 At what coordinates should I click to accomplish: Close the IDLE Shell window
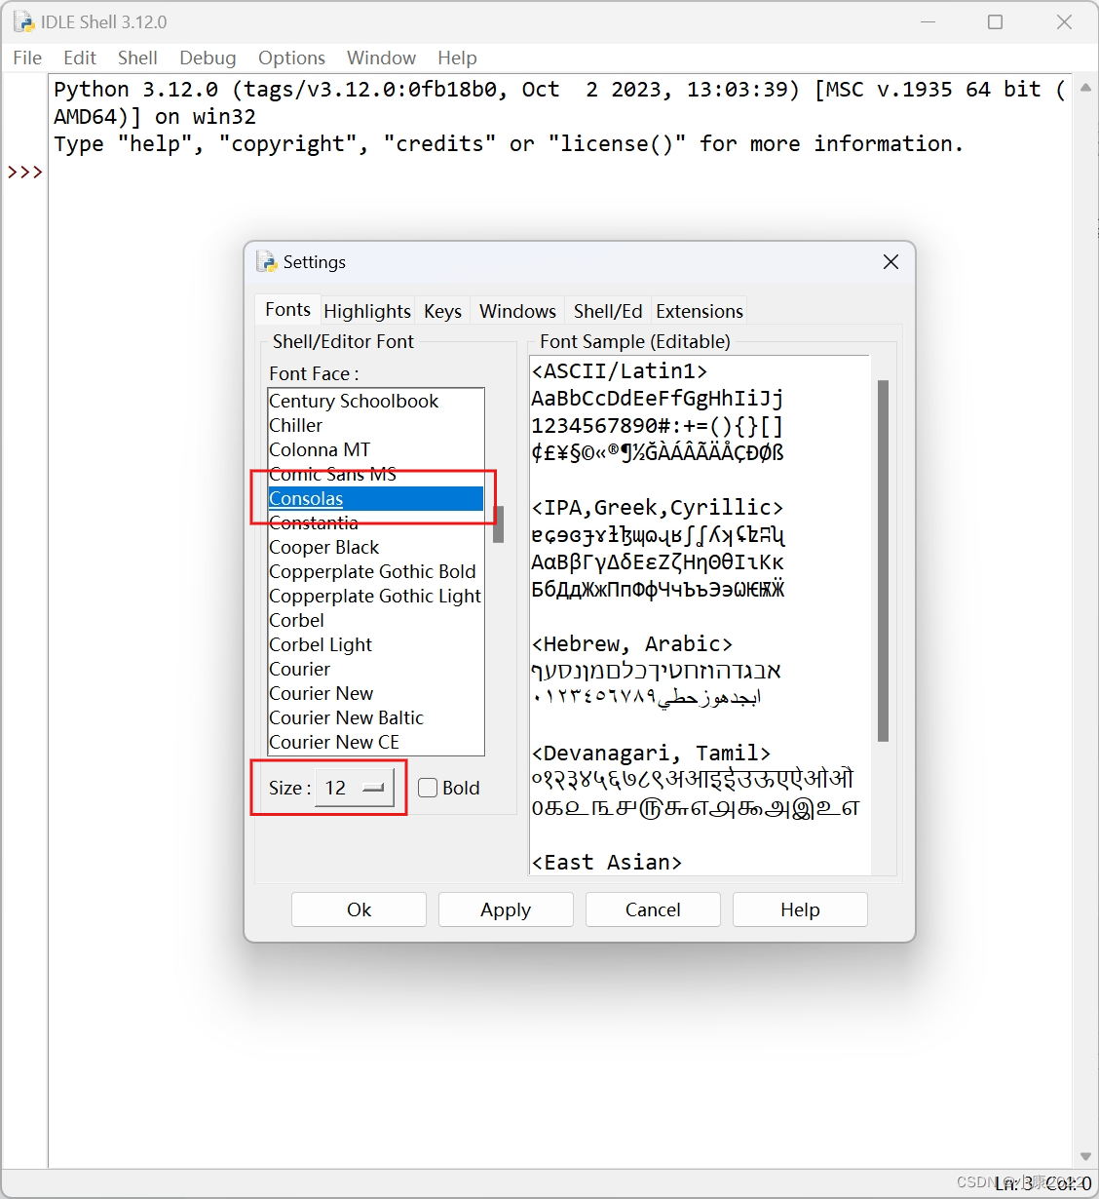[1064, 21]
